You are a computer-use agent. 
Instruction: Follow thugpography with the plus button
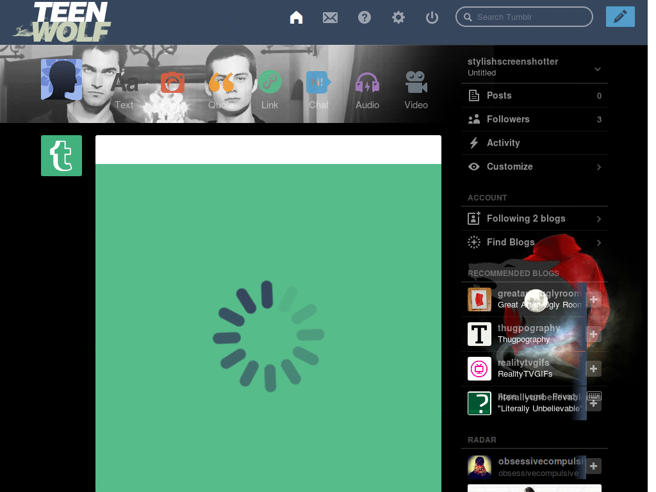594,334
